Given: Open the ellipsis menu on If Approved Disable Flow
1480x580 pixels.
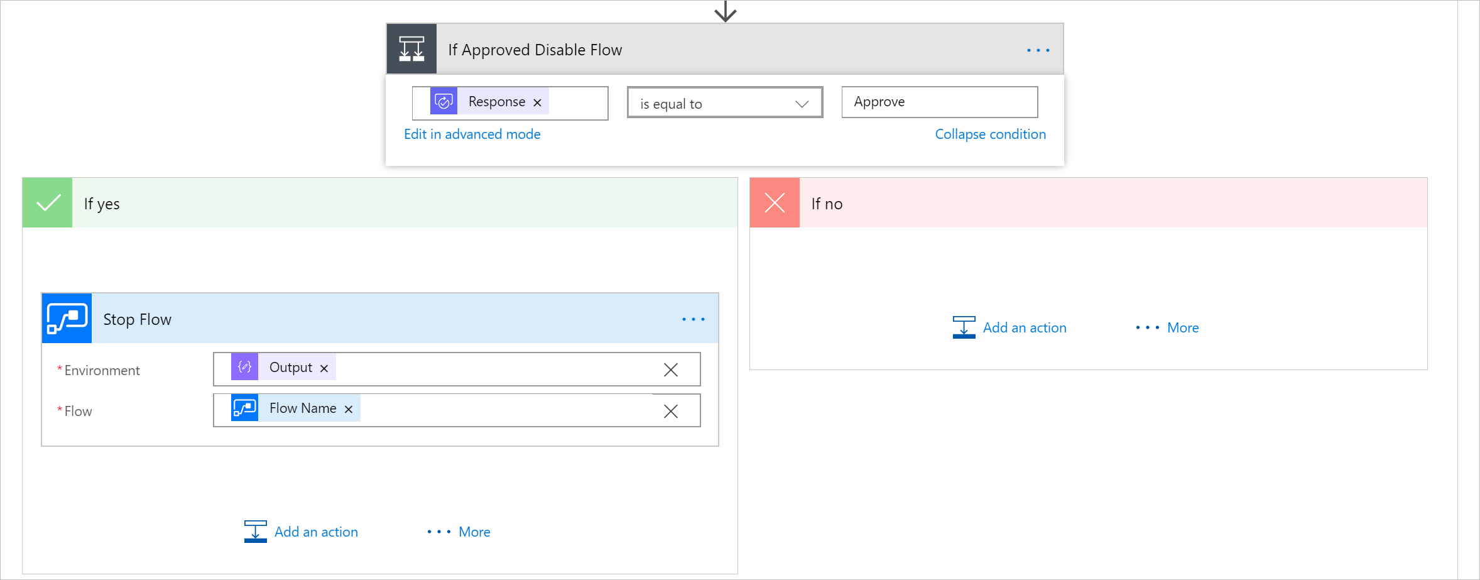Looking at the screenshot, I should [1038, 50].
